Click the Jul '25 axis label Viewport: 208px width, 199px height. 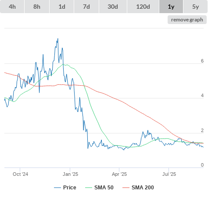pos(169,174)
